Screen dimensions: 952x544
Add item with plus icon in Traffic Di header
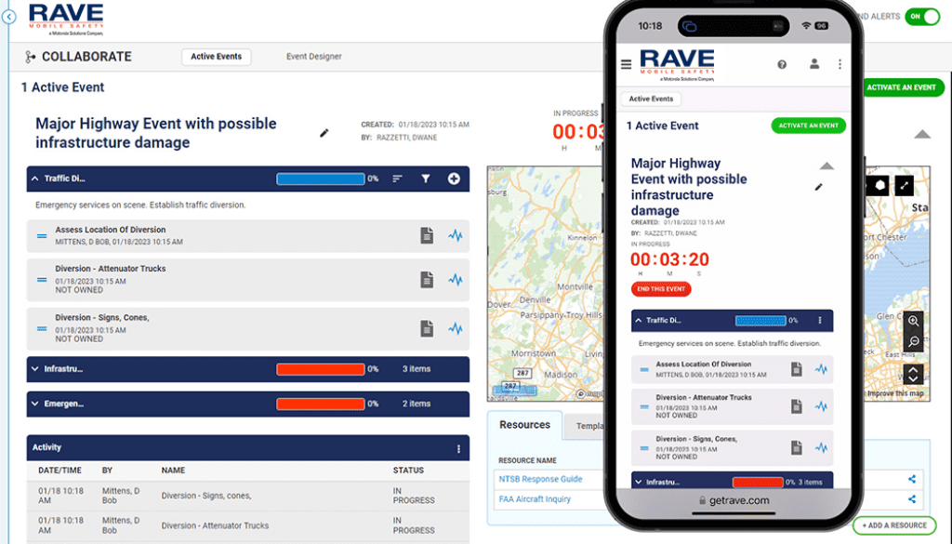click(454, 179)
